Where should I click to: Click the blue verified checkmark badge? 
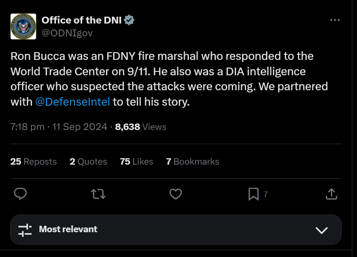(x=129, y=20)
